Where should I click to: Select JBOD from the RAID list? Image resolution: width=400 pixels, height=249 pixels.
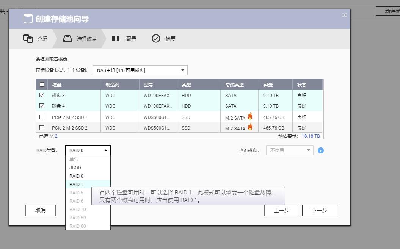(75, 168)
